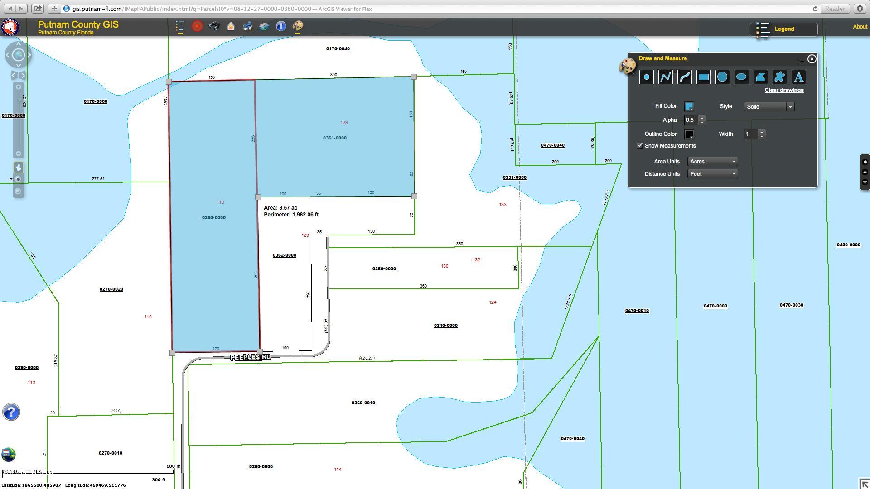This screenshot has height=489, width=870.
Task: Go to next map extent
Action: pos(23,75)
